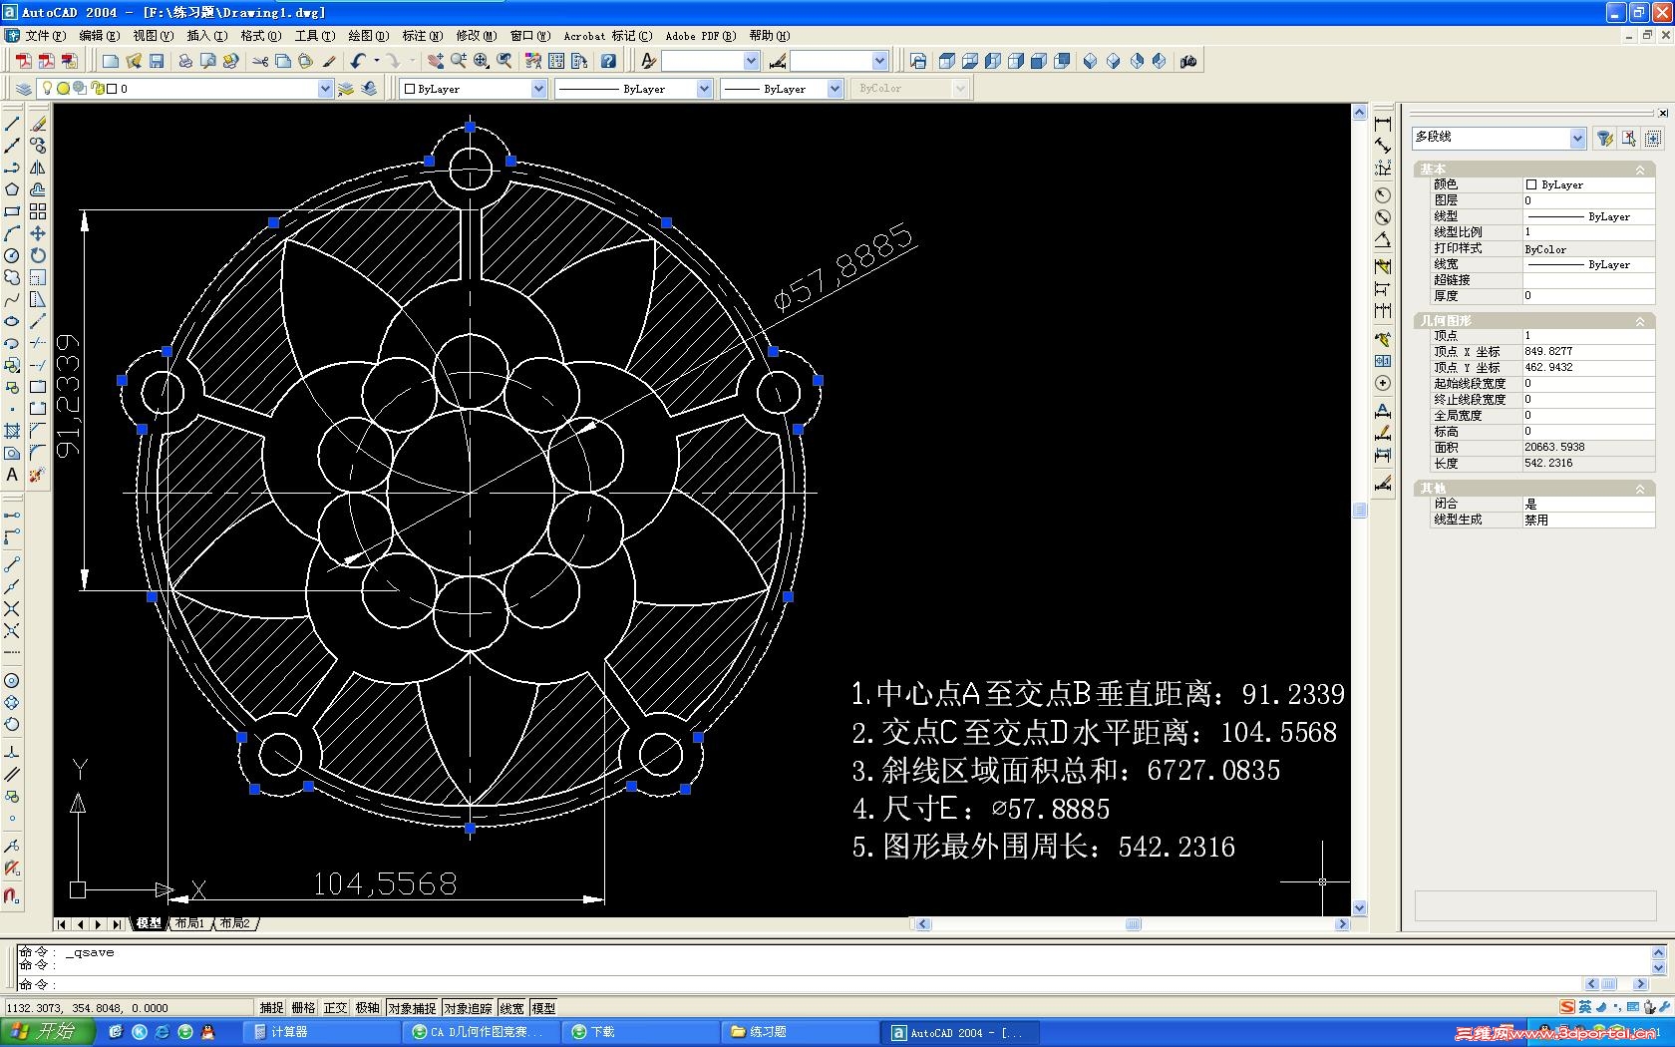
Task: Select the Line draw tool
Action: point(12,124)
